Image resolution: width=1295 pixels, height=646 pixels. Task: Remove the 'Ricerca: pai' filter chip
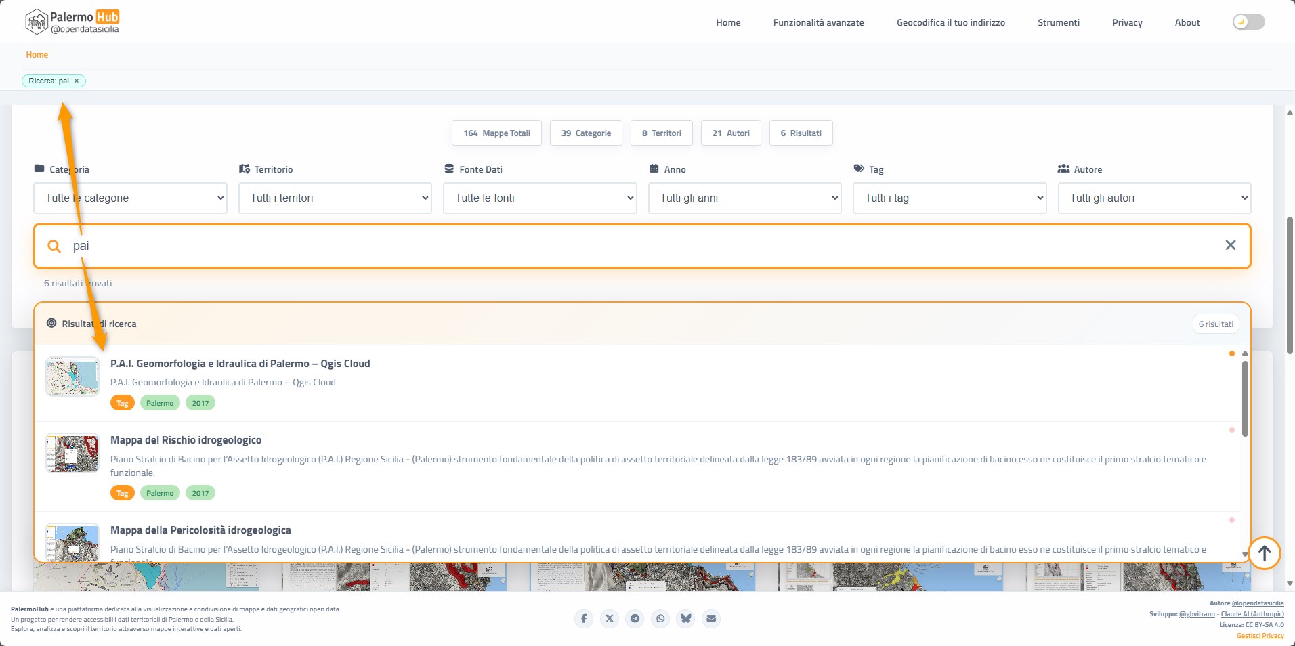[x=77, y=81]
